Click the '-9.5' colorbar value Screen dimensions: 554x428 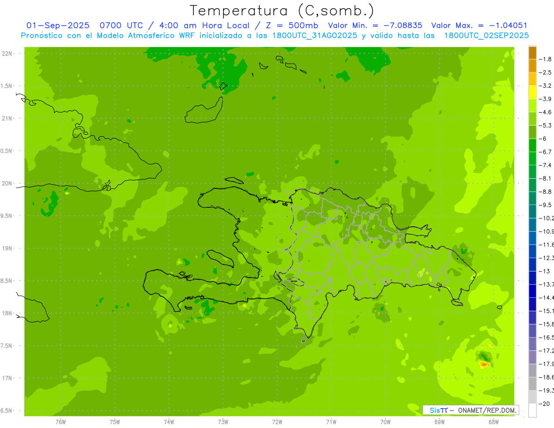click(x=546, y=205)
